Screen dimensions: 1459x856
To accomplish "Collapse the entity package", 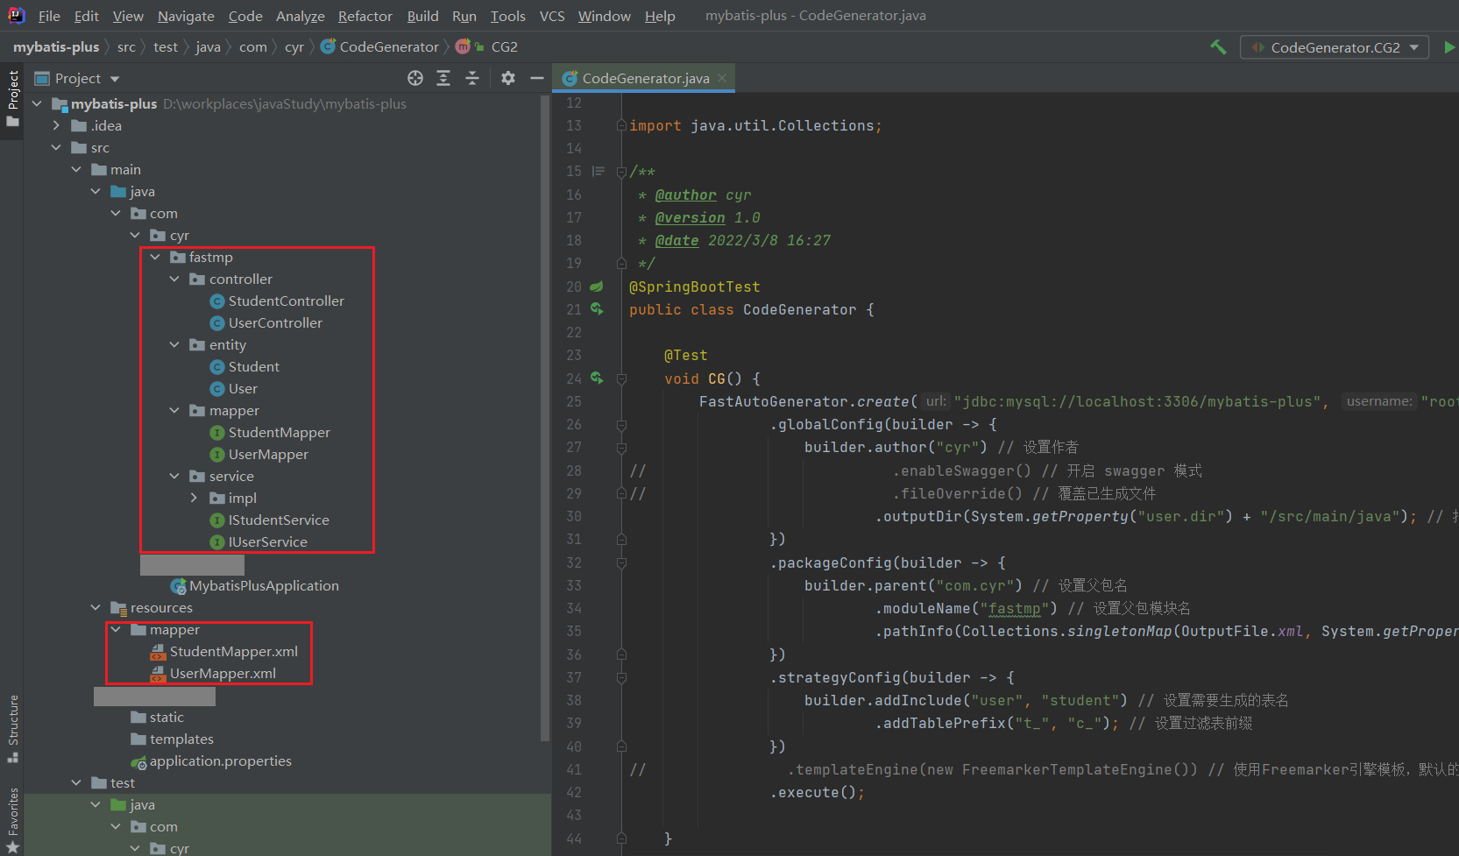I will 174,344.
